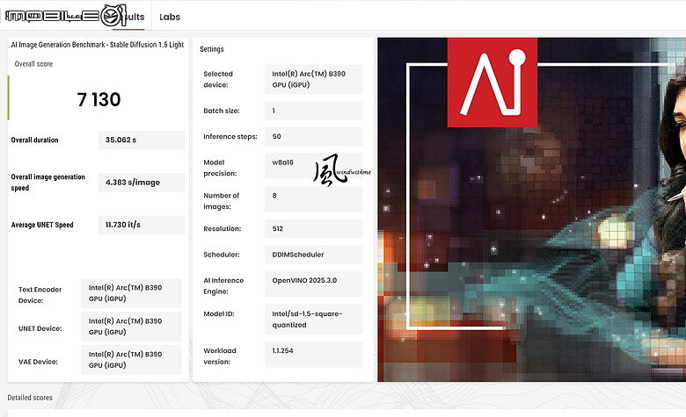Click the red AI logo badge
686x417 pixels.
coord(493,83)
